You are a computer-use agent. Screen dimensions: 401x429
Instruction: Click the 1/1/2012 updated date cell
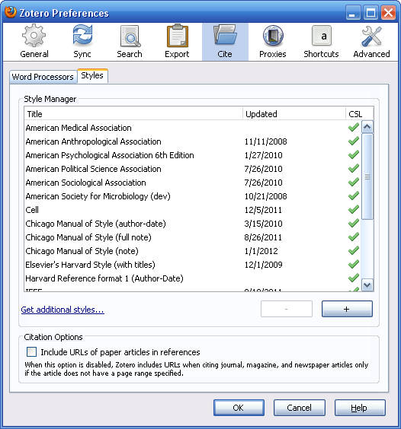pos(261,251)
